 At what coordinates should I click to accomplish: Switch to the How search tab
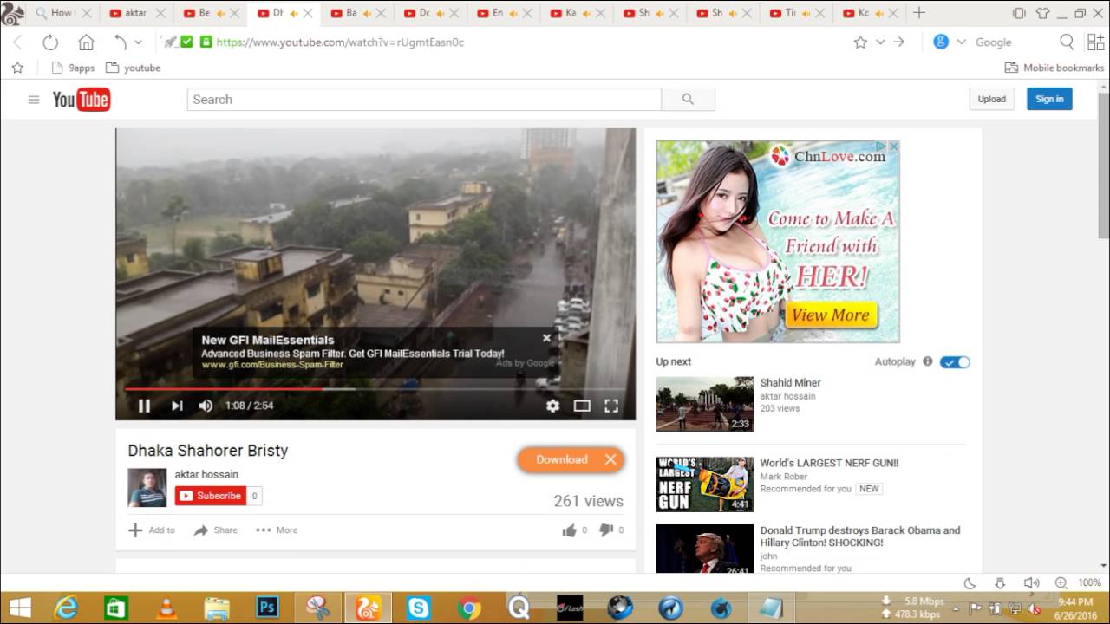[62, 13]
